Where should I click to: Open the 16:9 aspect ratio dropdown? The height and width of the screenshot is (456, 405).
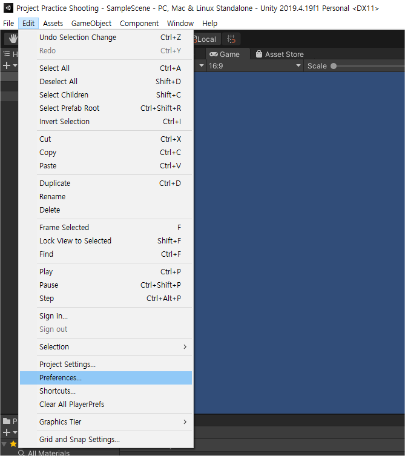254,66
